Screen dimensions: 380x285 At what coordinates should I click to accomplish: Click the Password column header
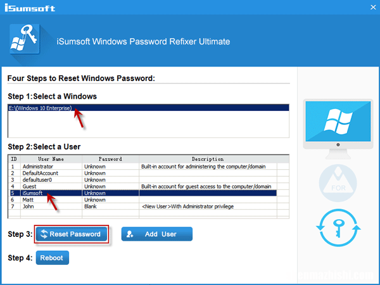(110, 159)
